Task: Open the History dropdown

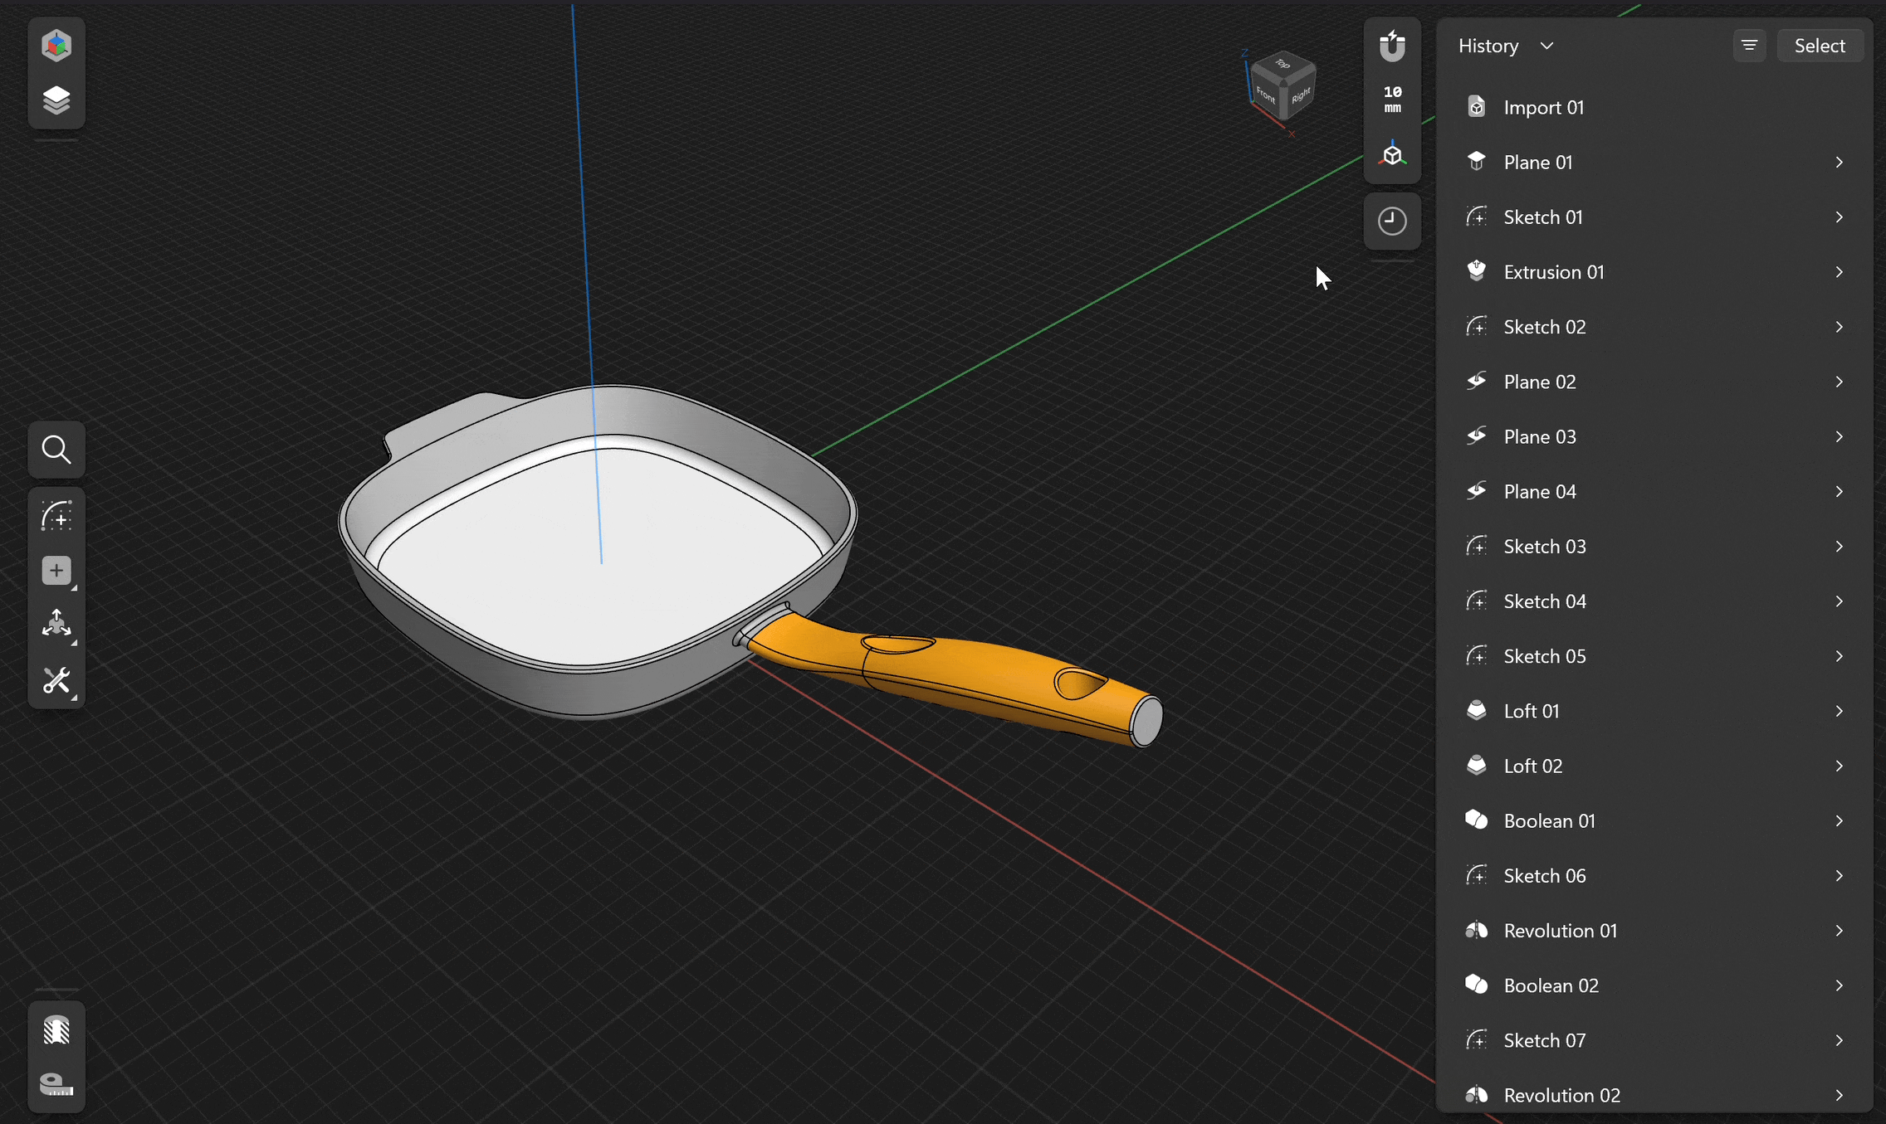Action: tap(1506, 46)
